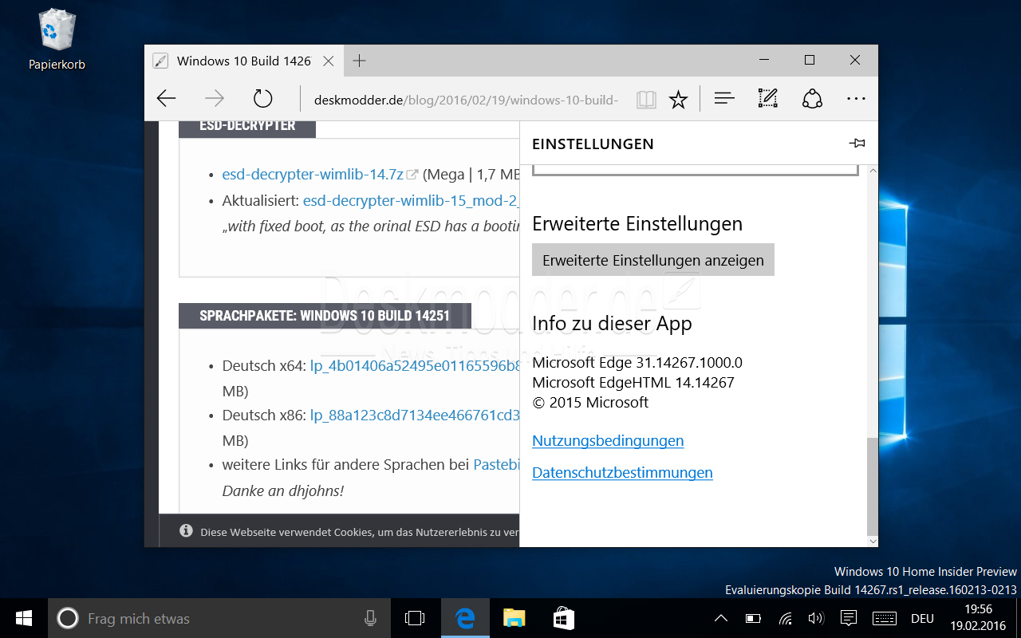Open Task View

(414, 618)
